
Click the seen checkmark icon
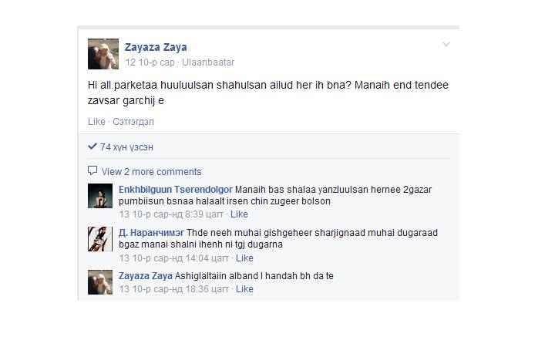(x=92, y=147)
